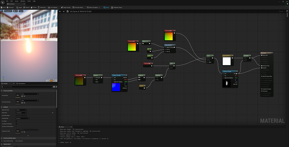289x147 pixels.
Task: Navigate back in the material graph
Action: pos(60,12)
